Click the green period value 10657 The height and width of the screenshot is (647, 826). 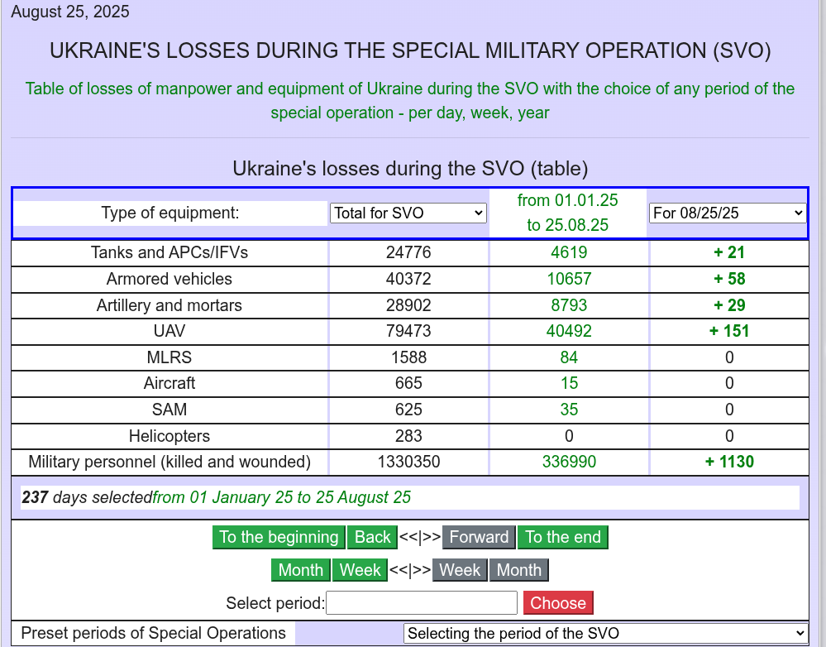point(569,279)
